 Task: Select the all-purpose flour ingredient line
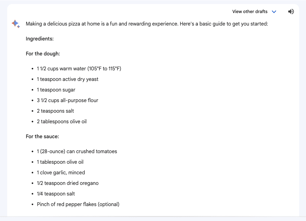[67, 100]
